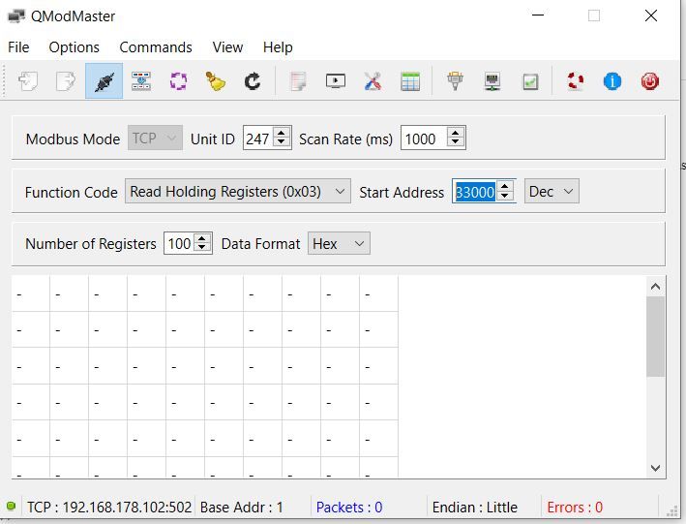Decrease the Start Address value

click(x=505, y=197)
